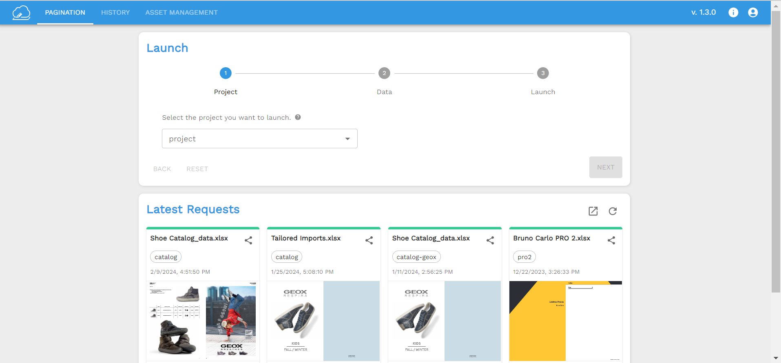Click the cloud logo icon
Viewport: 781px width, 363px height.
(x=21, y=13)
